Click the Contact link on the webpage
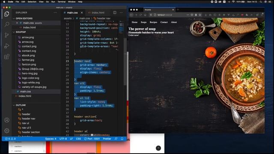 (164, 22)
